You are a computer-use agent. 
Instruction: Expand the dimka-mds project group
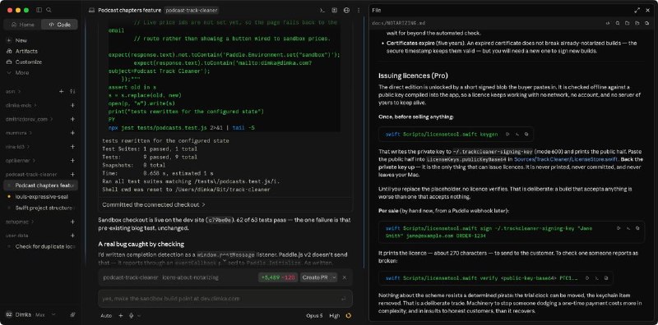[x=21, y=105]
